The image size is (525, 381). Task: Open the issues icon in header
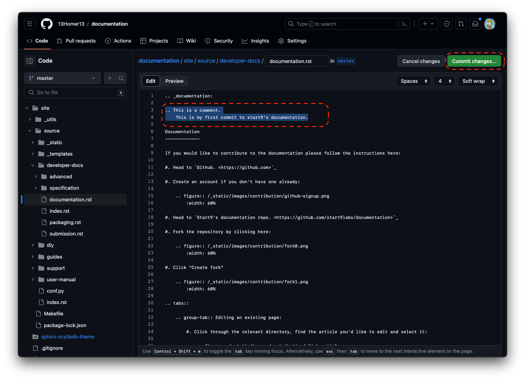tap(447, 24)
